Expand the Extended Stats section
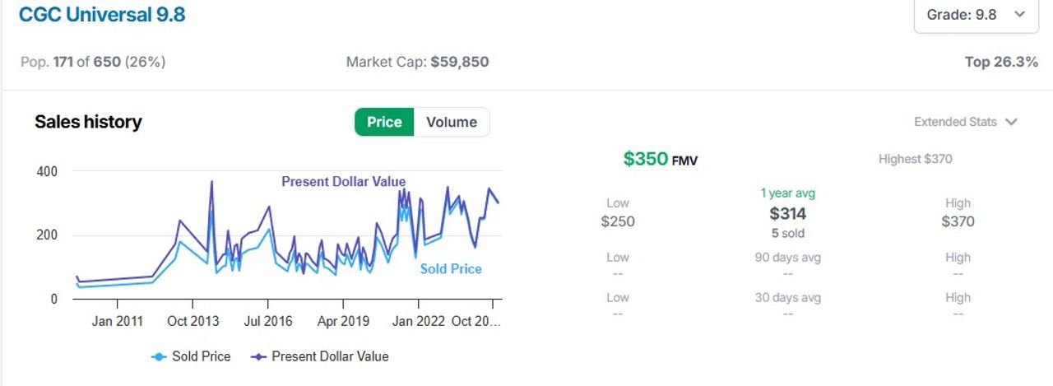Screen dimensions: 1053x386 [966, 122]
